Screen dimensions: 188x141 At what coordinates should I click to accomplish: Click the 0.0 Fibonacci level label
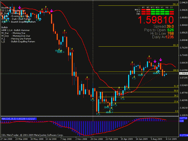point(177,111)
